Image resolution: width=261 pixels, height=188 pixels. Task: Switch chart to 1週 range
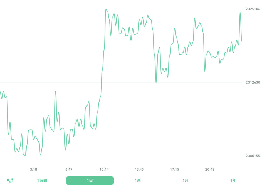coord(138,180)
